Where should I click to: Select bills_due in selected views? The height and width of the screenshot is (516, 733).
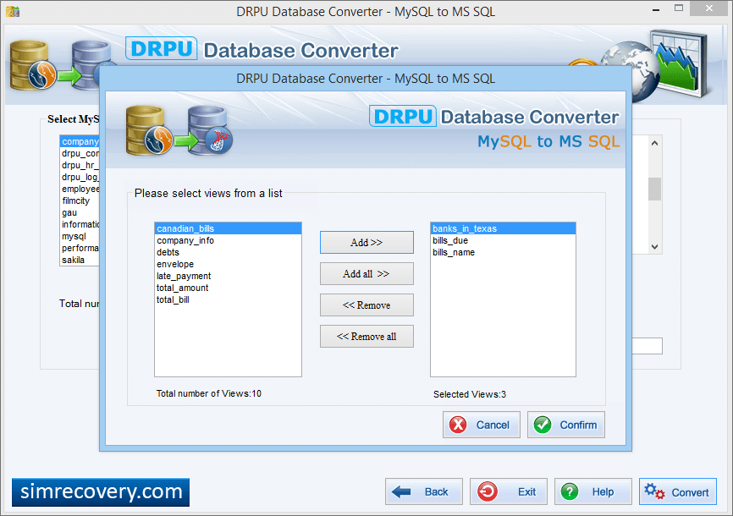503,240
